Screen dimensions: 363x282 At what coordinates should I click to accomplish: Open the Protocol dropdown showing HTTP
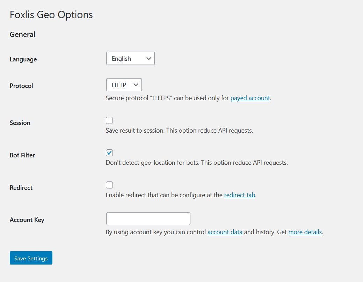pyautogui.click(x=124, y=85)
